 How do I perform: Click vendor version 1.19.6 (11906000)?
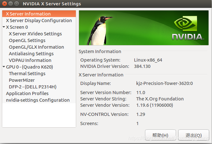(154, 105)
